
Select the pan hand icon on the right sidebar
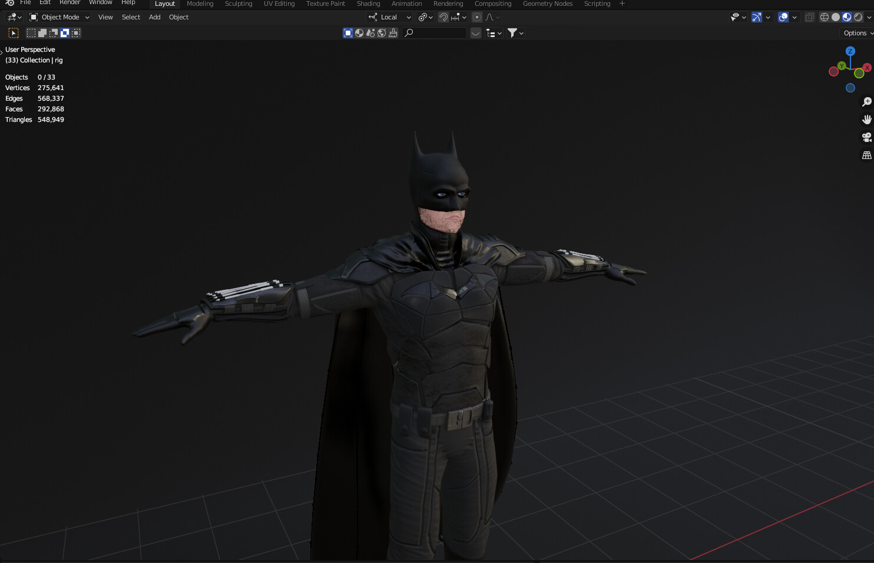(866, 119)
